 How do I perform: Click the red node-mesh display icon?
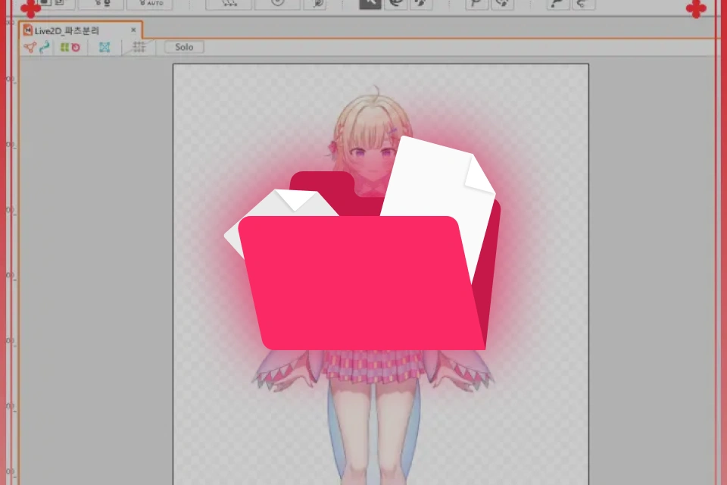pos(30,47)
